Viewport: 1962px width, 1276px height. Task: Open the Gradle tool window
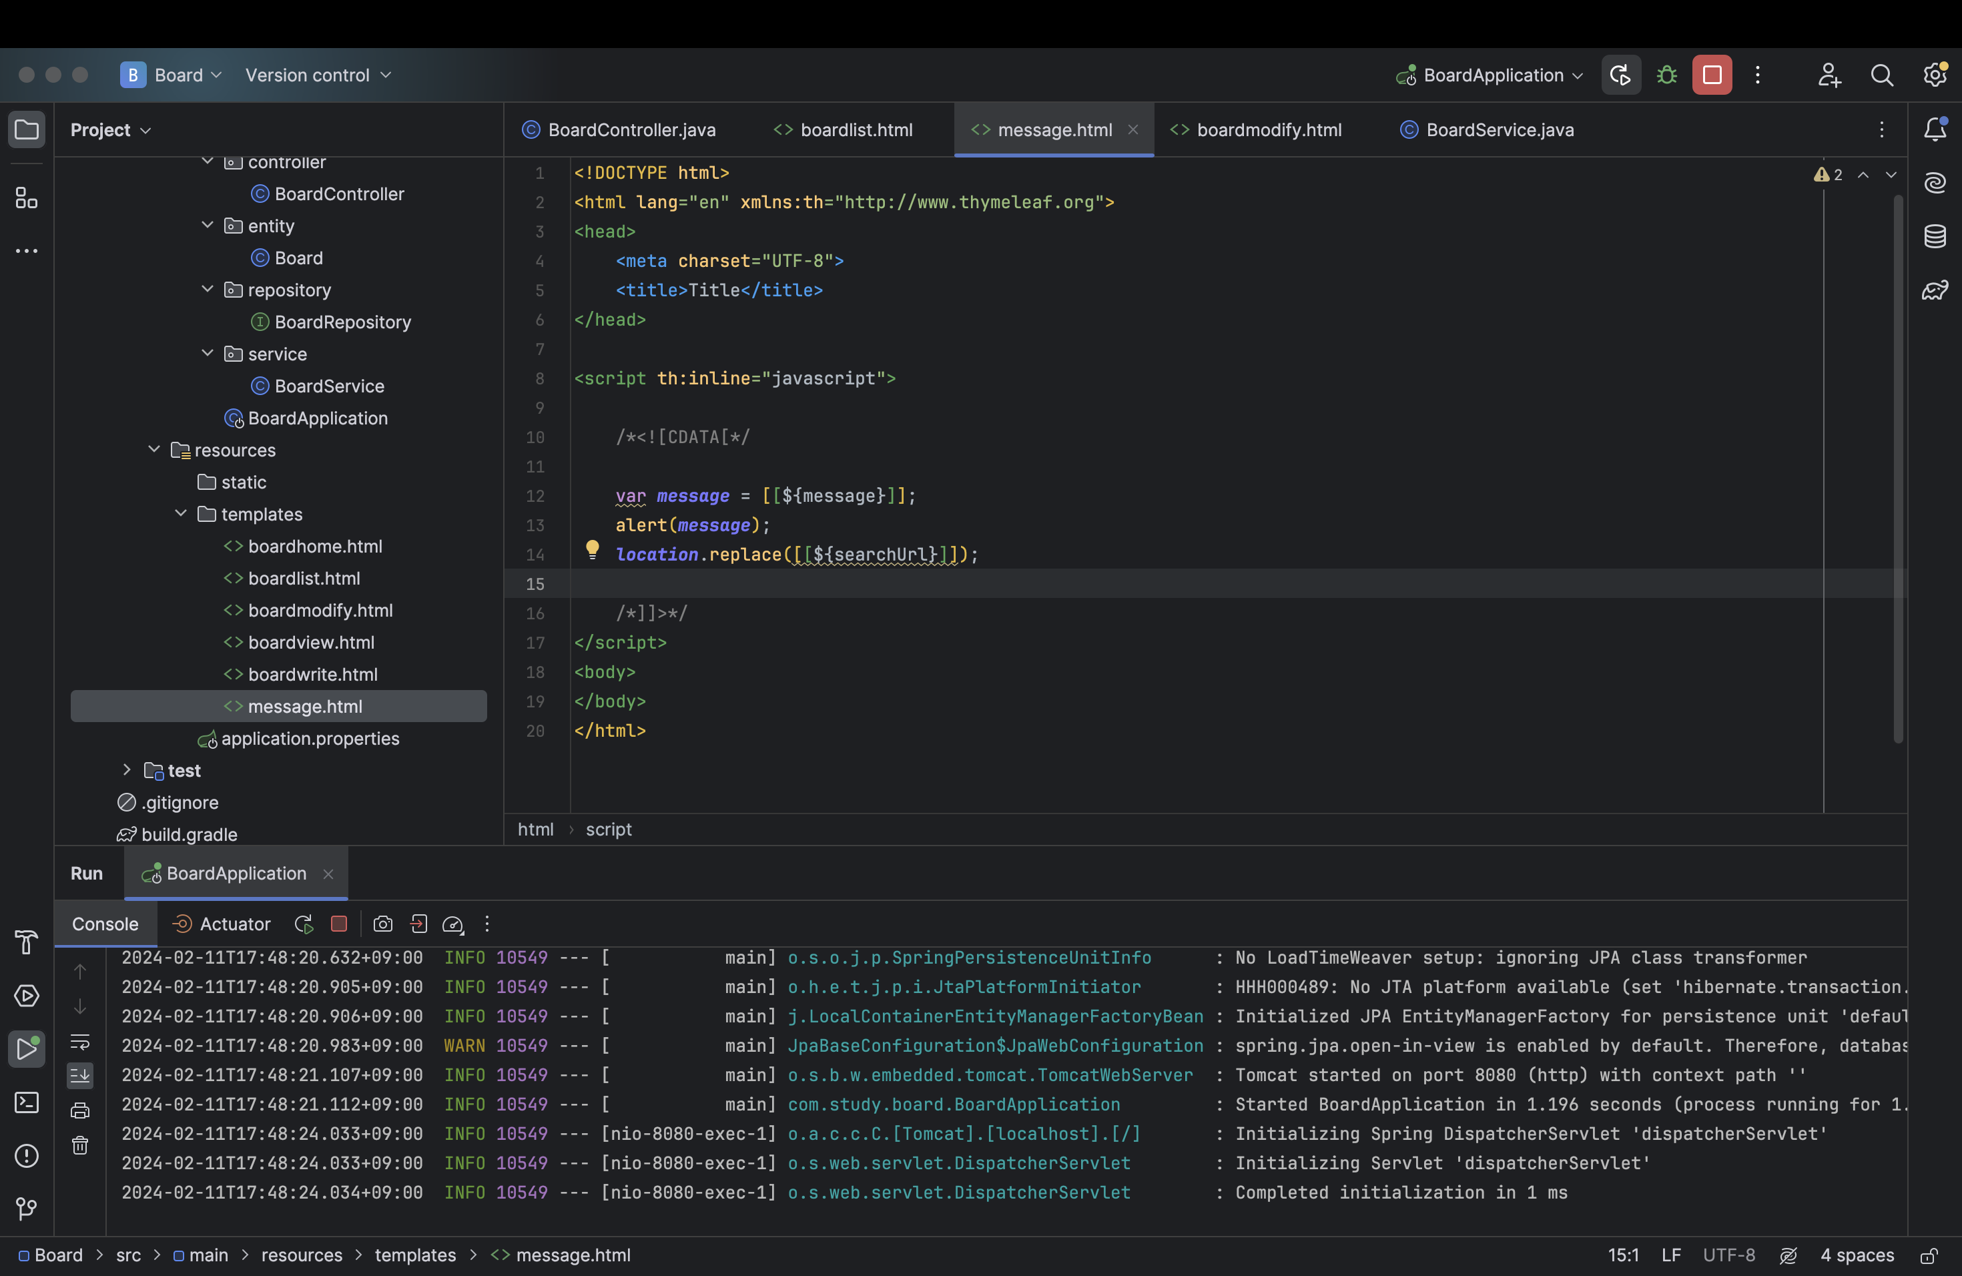coord(1935,290)
